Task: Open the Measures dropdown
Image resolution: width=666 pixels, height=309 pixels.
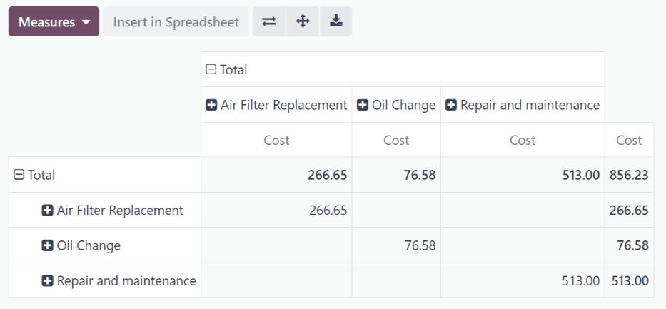Action: tap(54, 22)
